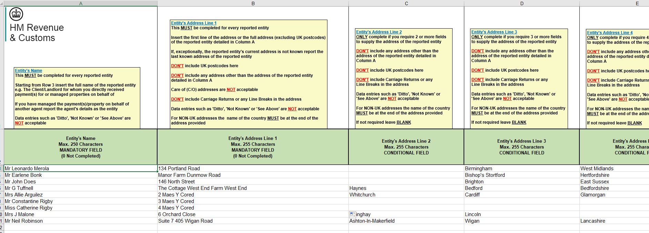Screen dimensions: 649x233
Task: Select cell 'Suite 7 405 Wigan Road'
Action: (x=253, y=221)
